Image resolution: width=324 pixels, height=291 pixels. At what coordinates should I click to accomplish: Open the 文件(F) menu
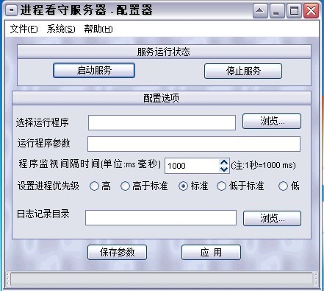[24, 29]
